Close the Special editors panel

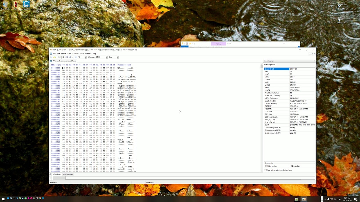point(314,61)
